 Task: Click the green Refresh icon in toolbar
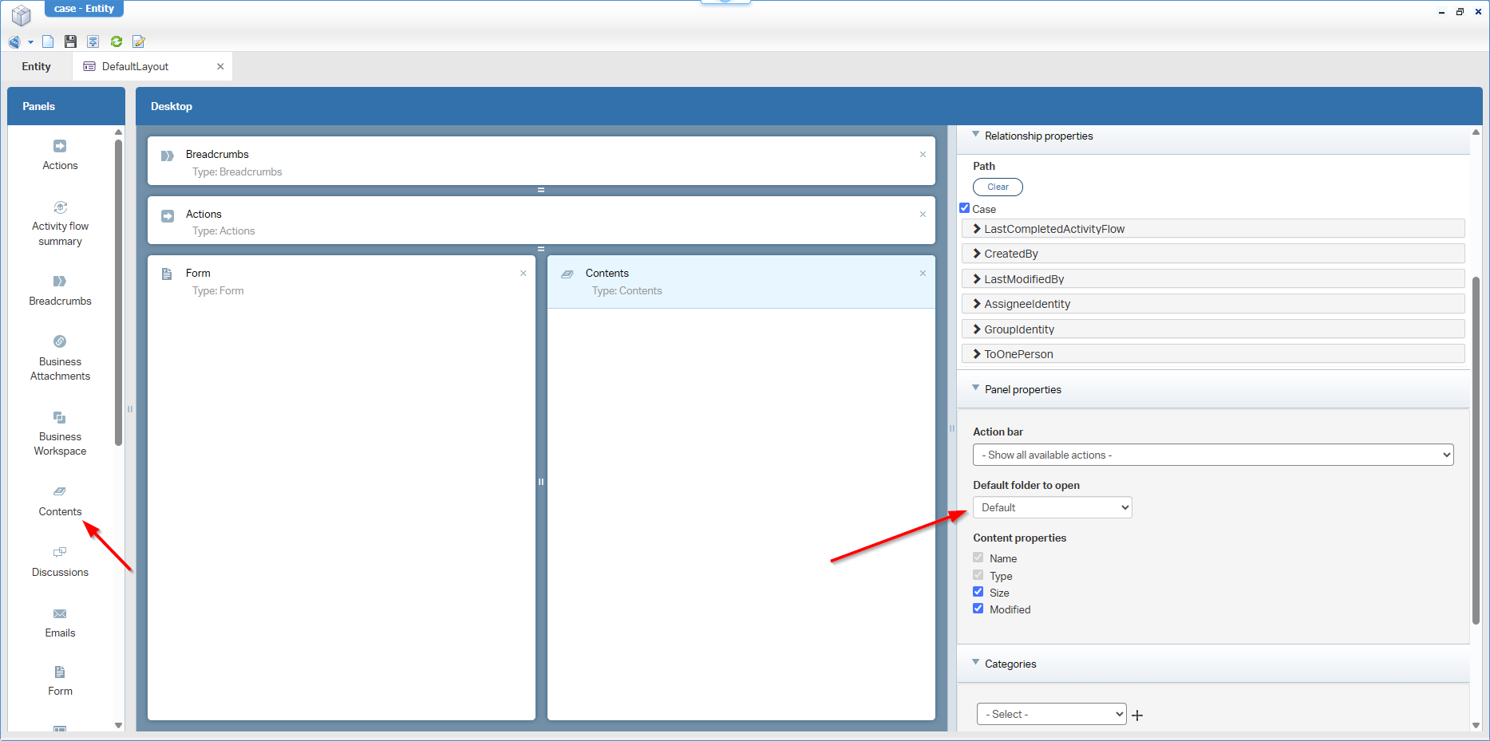pyautogui.click(x=117, y=41)
